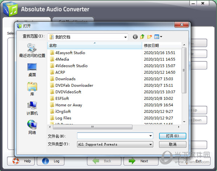Image resolution: width=217 pixels, height=171 pixels.
Task: Select the ACRP folder icon
Action: point(52,72)
